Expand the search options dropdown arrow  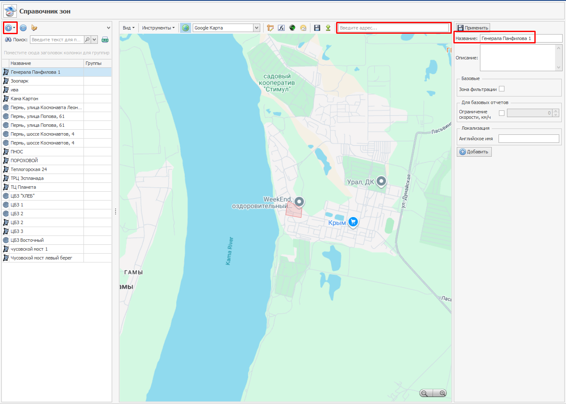click(x=94, y=40)
